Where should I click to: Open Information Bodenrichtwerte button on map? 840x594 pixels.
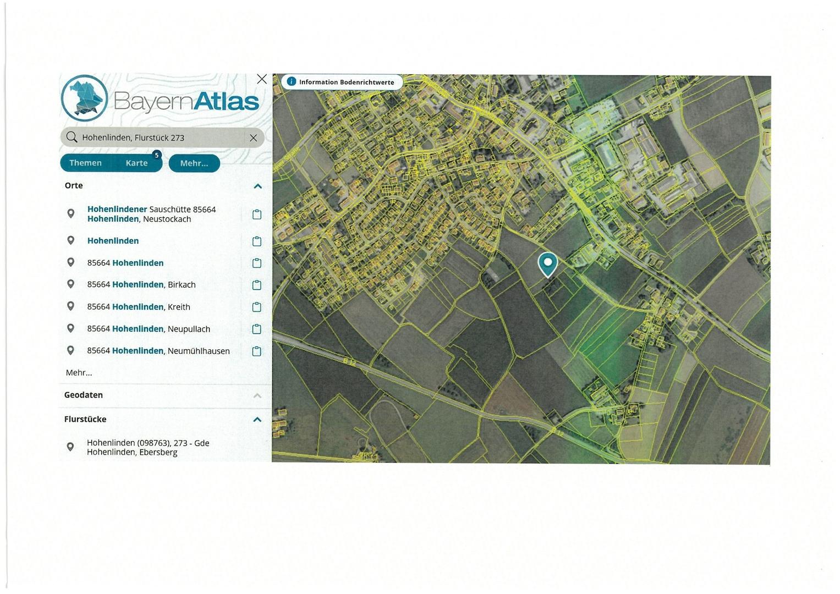[x=342, y=82]
